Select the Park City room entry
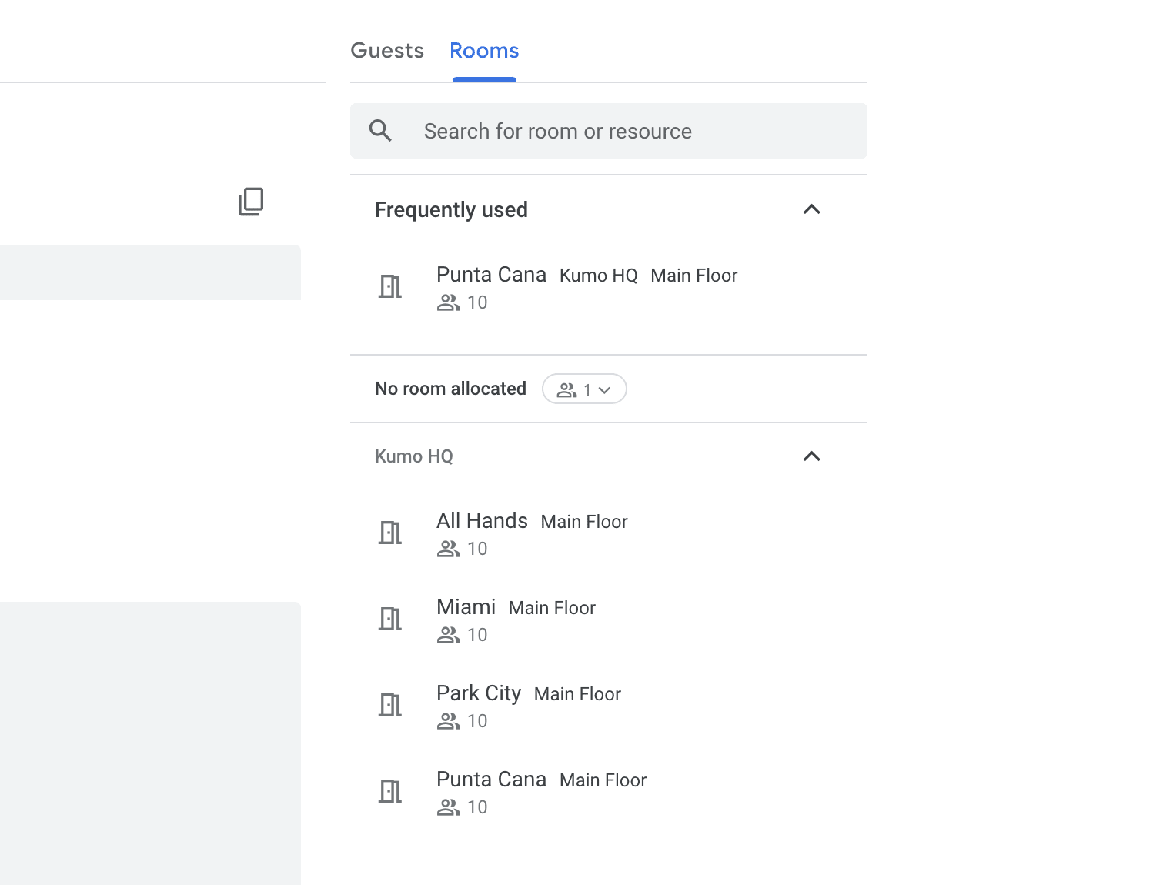1153x885 pixels. (478, 693)
